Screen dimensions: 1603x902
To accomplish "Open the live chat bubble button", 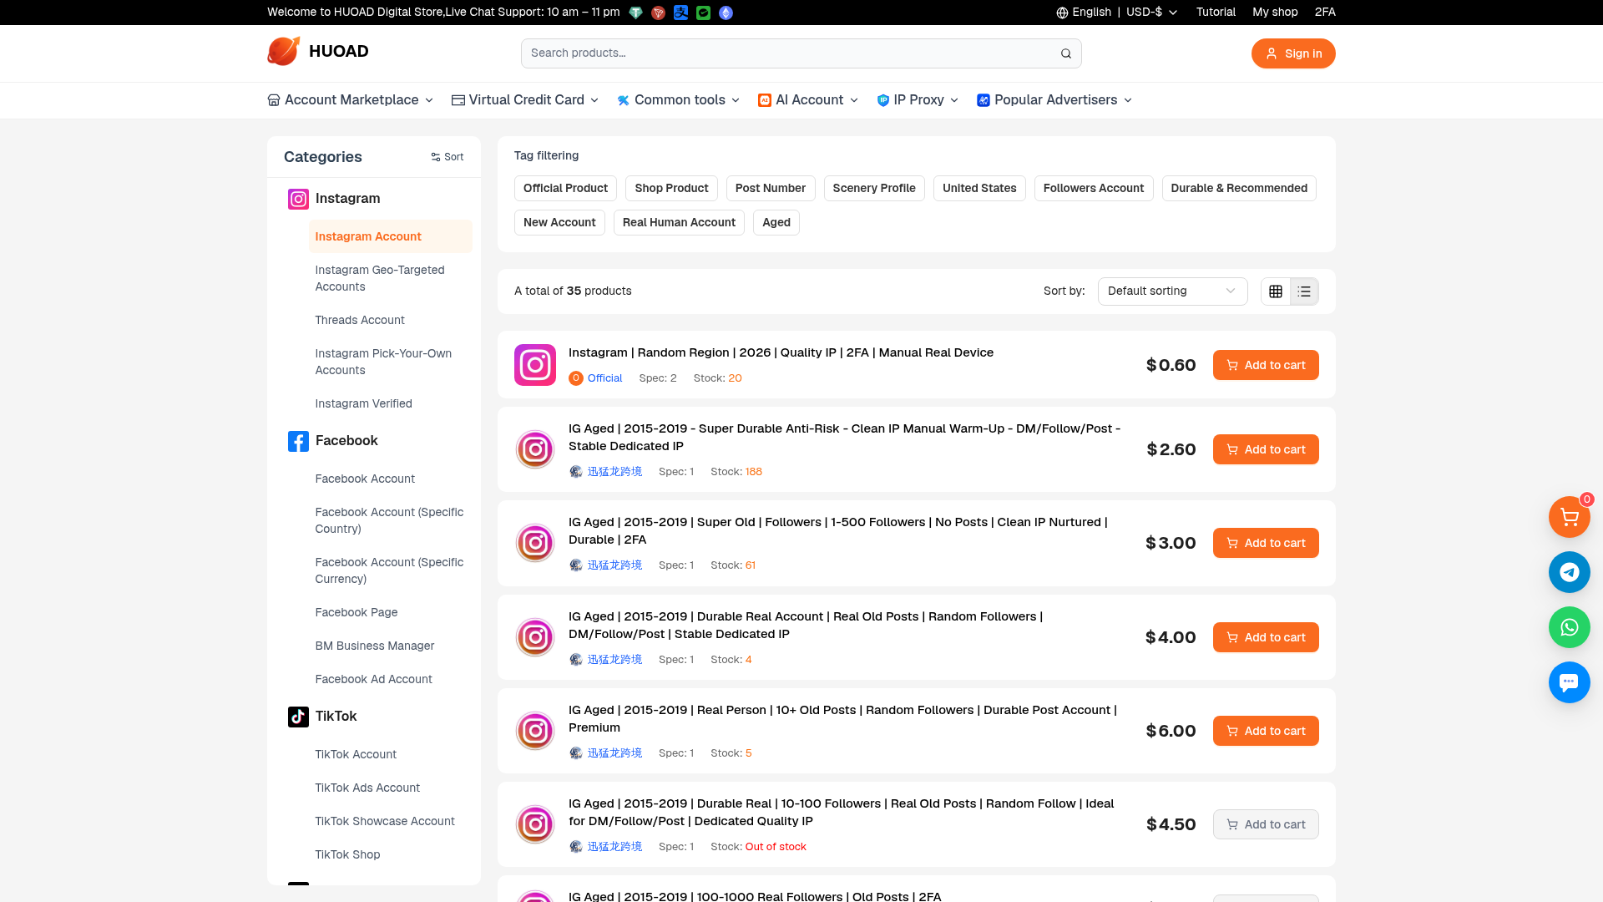I will pos(1569,682).
